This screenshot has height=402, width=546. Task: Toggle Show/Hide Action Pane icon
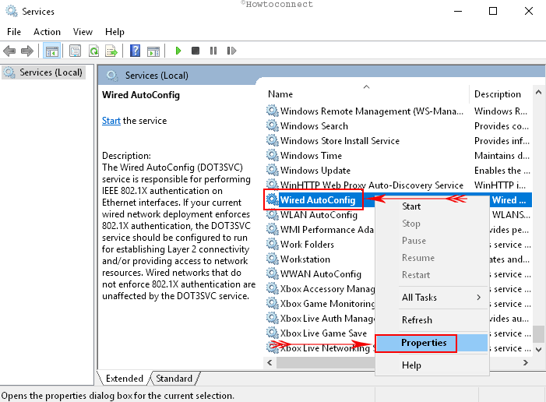pos(153,51)
